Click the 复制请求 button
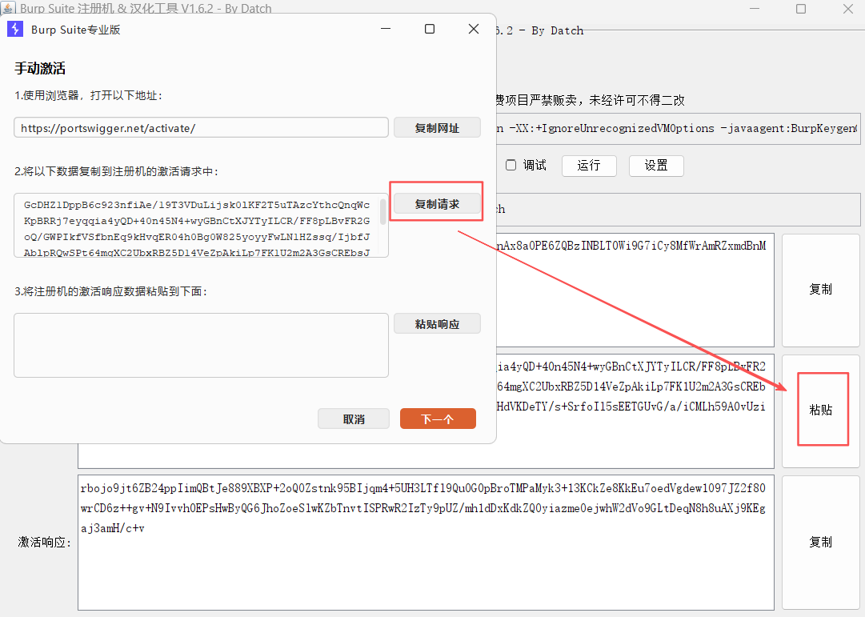The height and width of the screenshot is (617, 865). coord(437,204)
